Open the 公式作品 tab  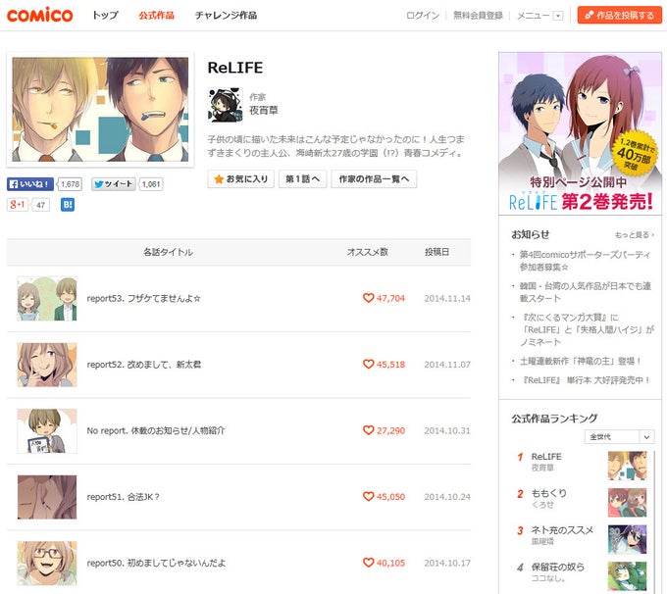coord(156,16)
